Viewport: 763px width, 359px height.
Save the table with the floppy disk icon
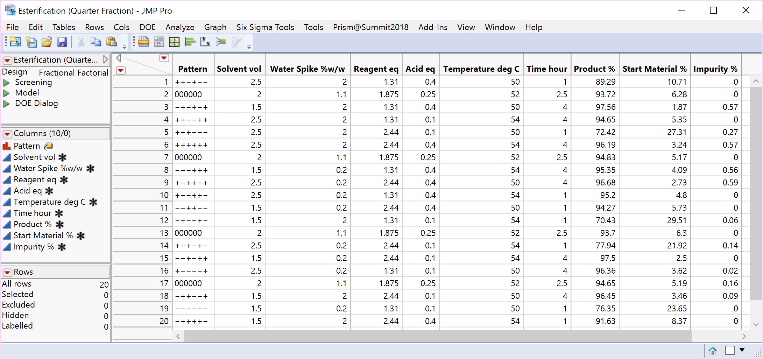pos(62,42)
